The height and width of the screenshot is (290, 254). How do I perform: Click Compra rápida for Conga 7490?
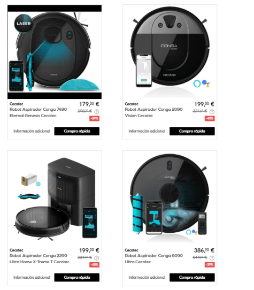pos(77,131)
